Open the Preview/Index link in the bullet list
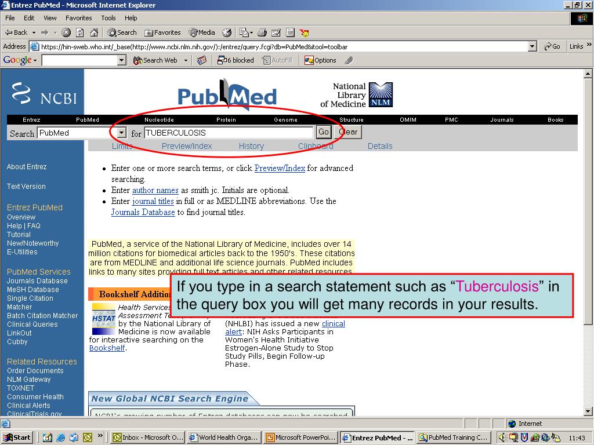 [x=280, y=168]
